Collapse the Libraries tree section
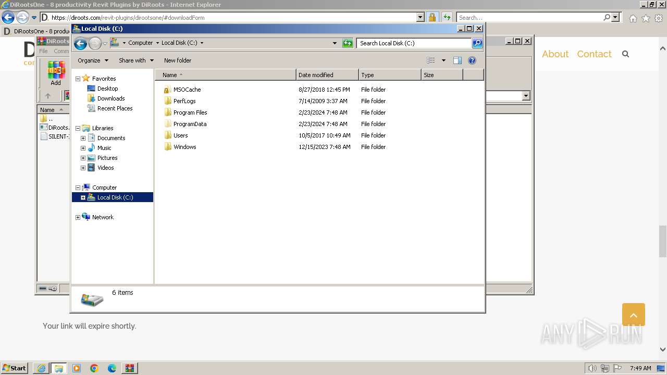Screen dimensions: 667x375 coord(78,128)
